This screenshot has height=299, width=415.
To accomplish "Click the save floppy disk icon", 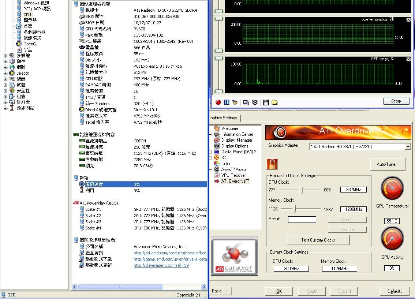I will tap(266, 102).
